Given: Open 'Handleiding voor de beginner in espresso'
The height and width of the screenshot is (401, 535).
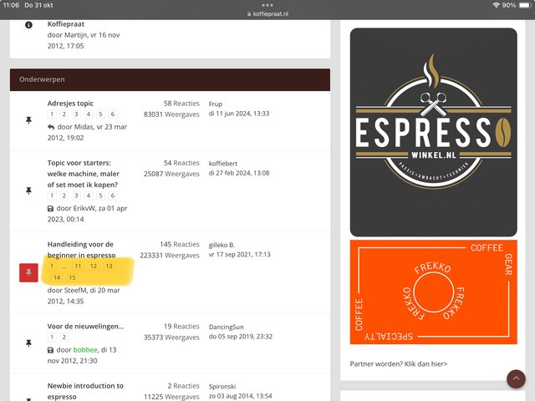Looking at the screenshot, I should [x=81, y=250].
